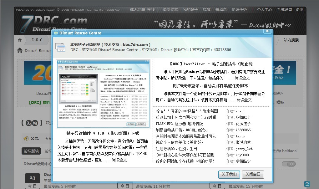Open 短消息 in the top menu
Viewport: 319px width, 189px height.
coord(221,10)
